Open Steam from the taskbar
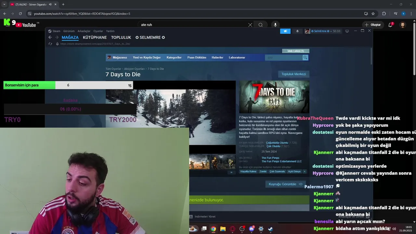 pos(270,229)
